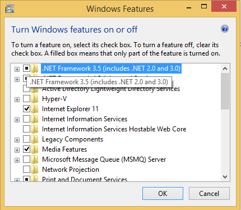Expand the Legacy Components node
The image size is (241, 210).
point(17,140)
